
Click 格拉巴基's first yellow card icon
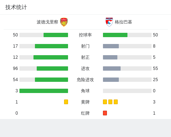click(105, 102)
